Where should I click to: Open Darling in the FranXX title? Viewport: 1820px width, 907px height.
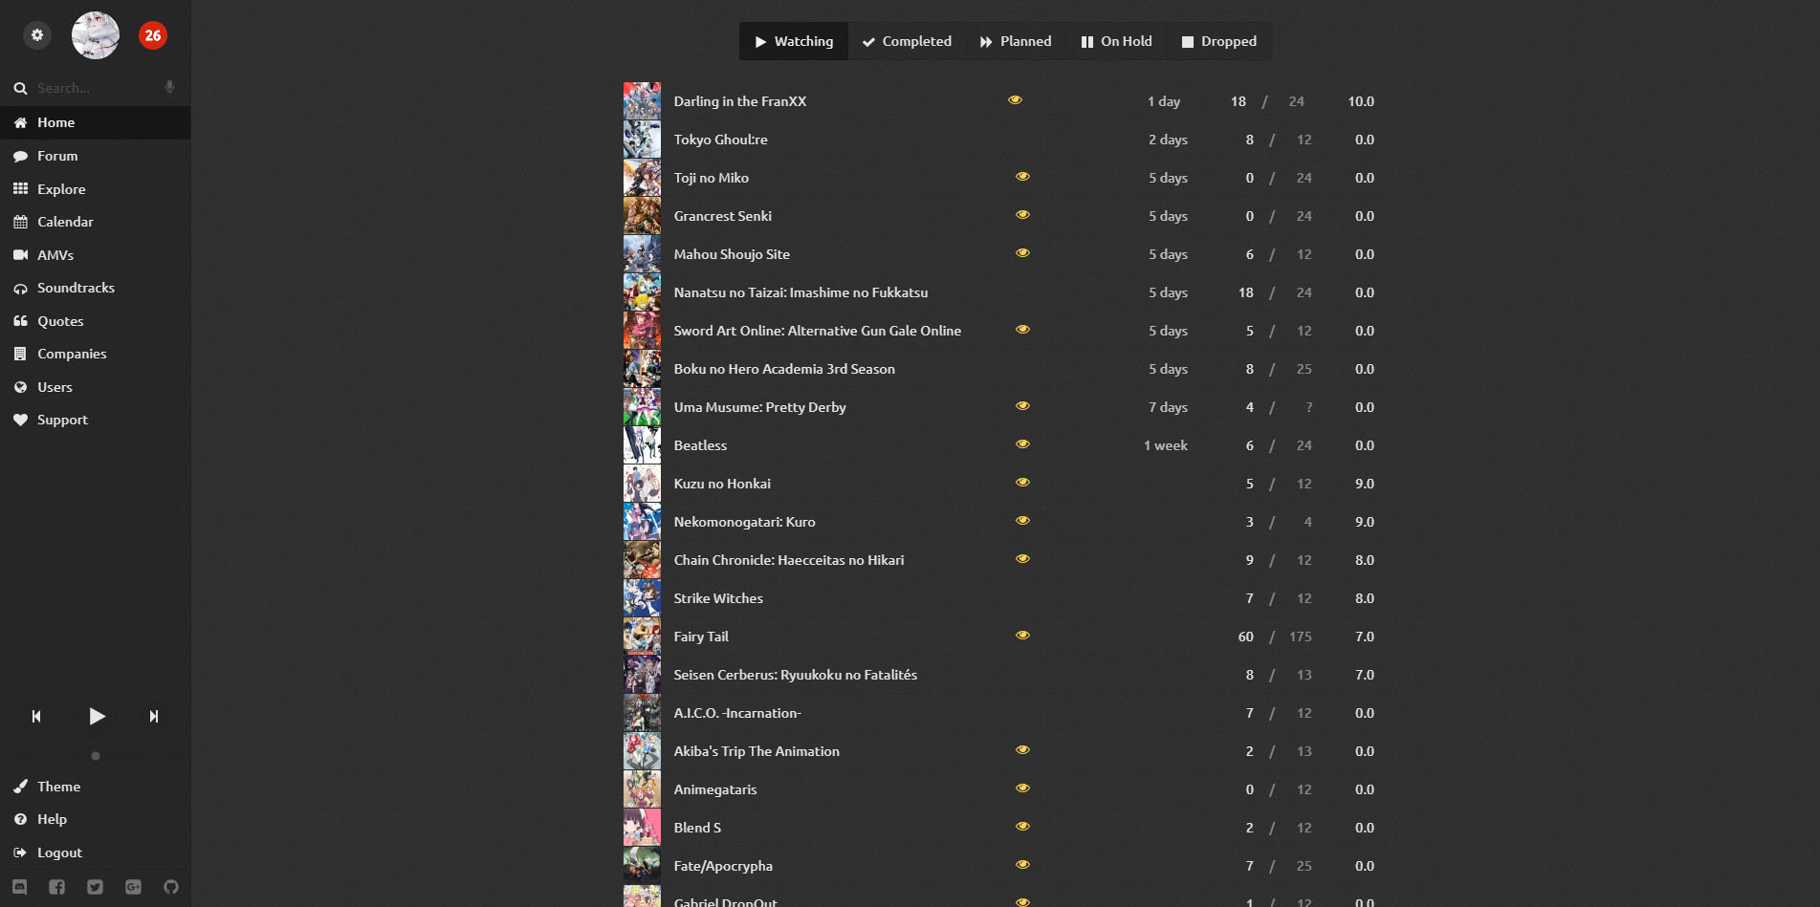coord(740,101)
